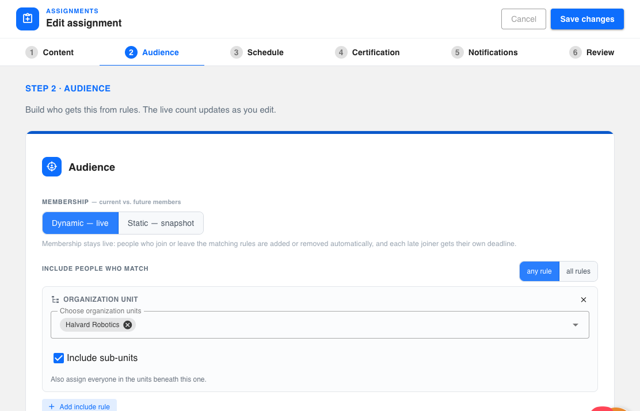Click the Assignments clipboard icon

click(x=28, y=19)
